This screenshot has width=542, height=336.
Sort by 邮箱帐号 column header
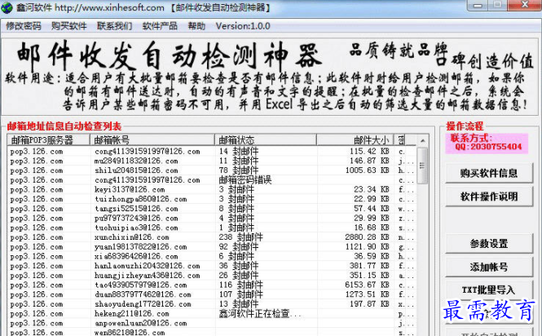(x=152, y=139)
